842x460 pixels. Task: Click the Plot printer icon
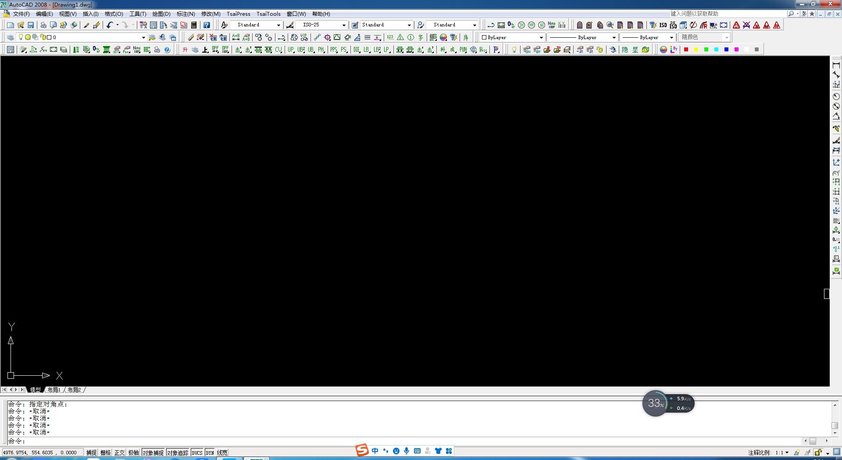(43, 25)
